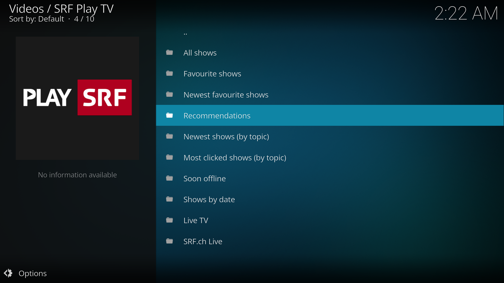
Task: Click folder icon next to Favourite shows
Action: click(169, 74)
